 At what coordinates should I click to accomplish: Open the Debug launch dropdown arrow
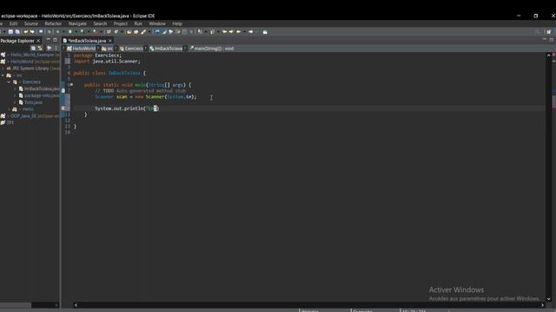tap(63, 32)
